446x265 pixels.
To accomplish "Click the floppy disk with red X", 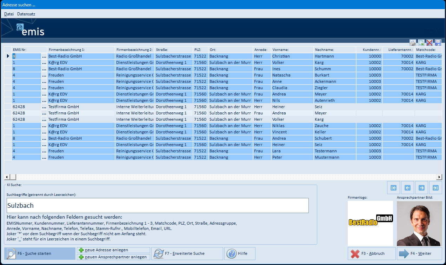I will (x=430, y=43).
